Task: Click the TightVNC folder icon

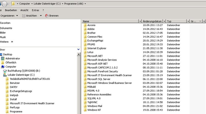Action: 85,102
